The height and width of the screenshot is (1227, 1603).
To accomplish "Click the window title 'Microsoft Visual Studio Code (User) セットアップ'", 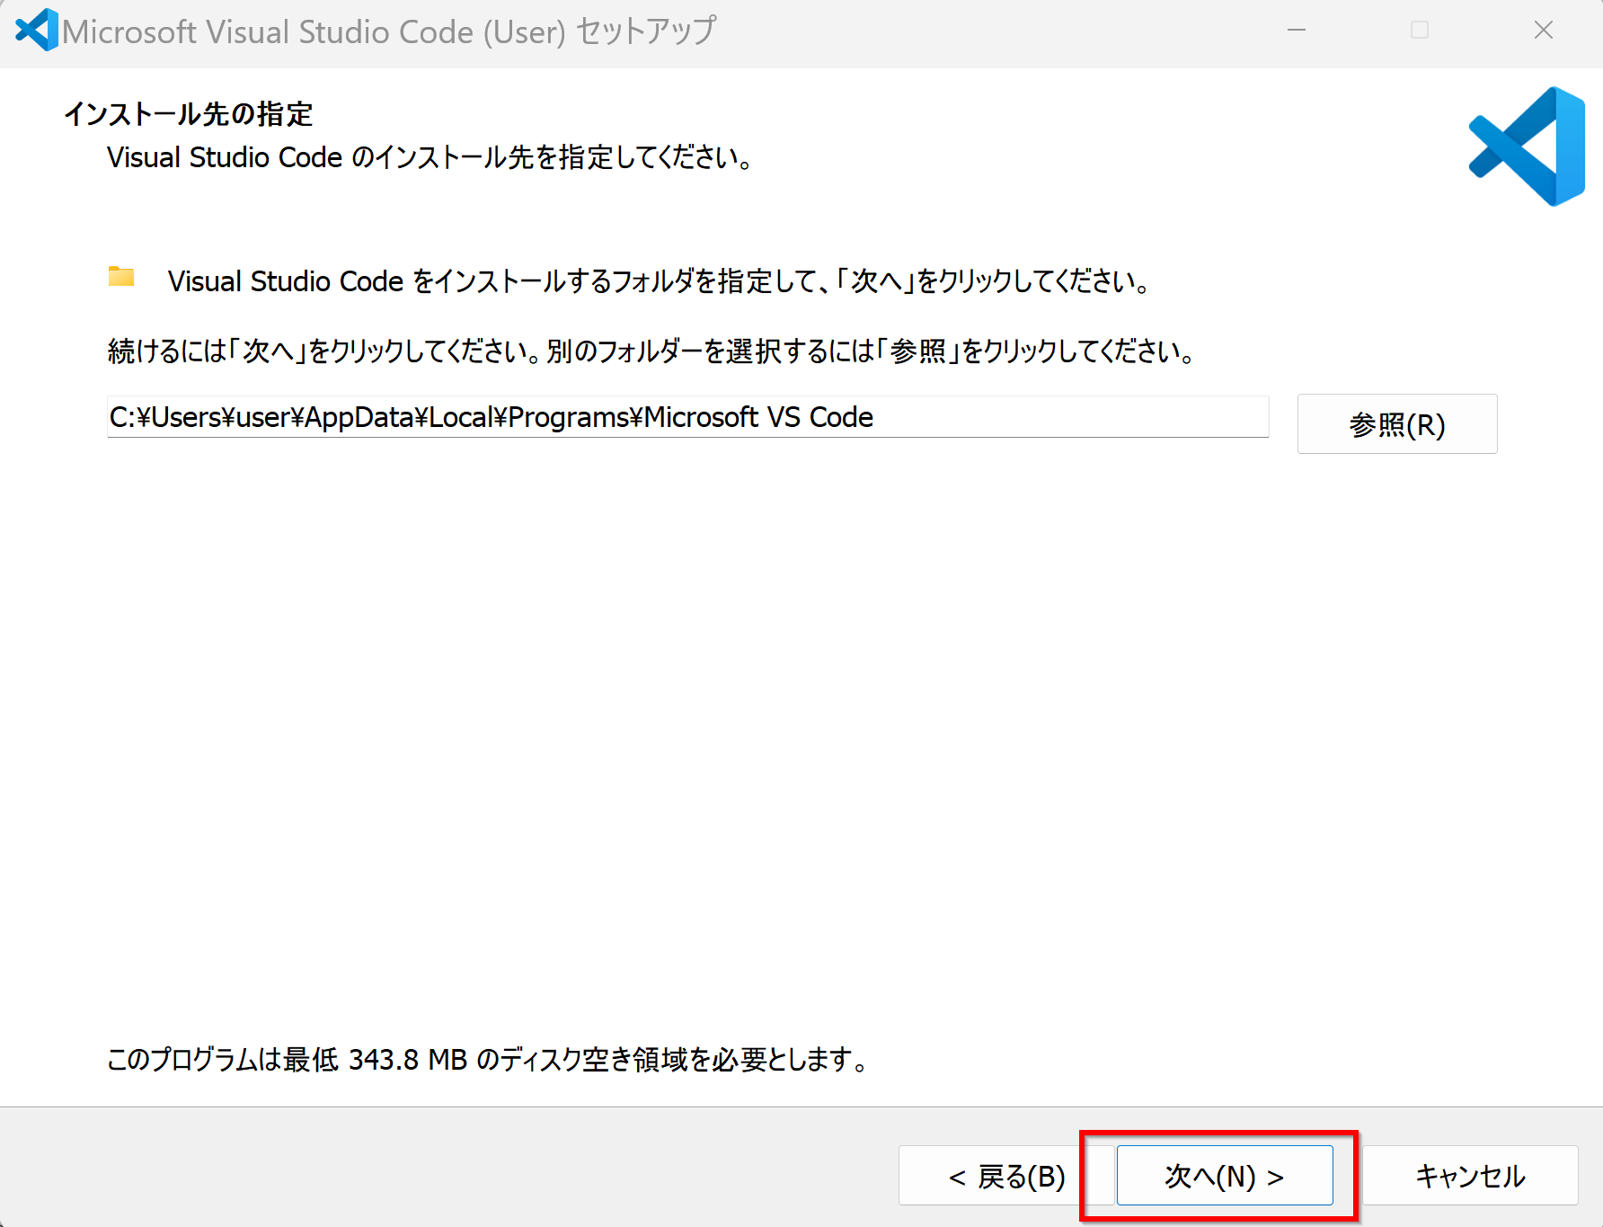I will pos(388,31).
